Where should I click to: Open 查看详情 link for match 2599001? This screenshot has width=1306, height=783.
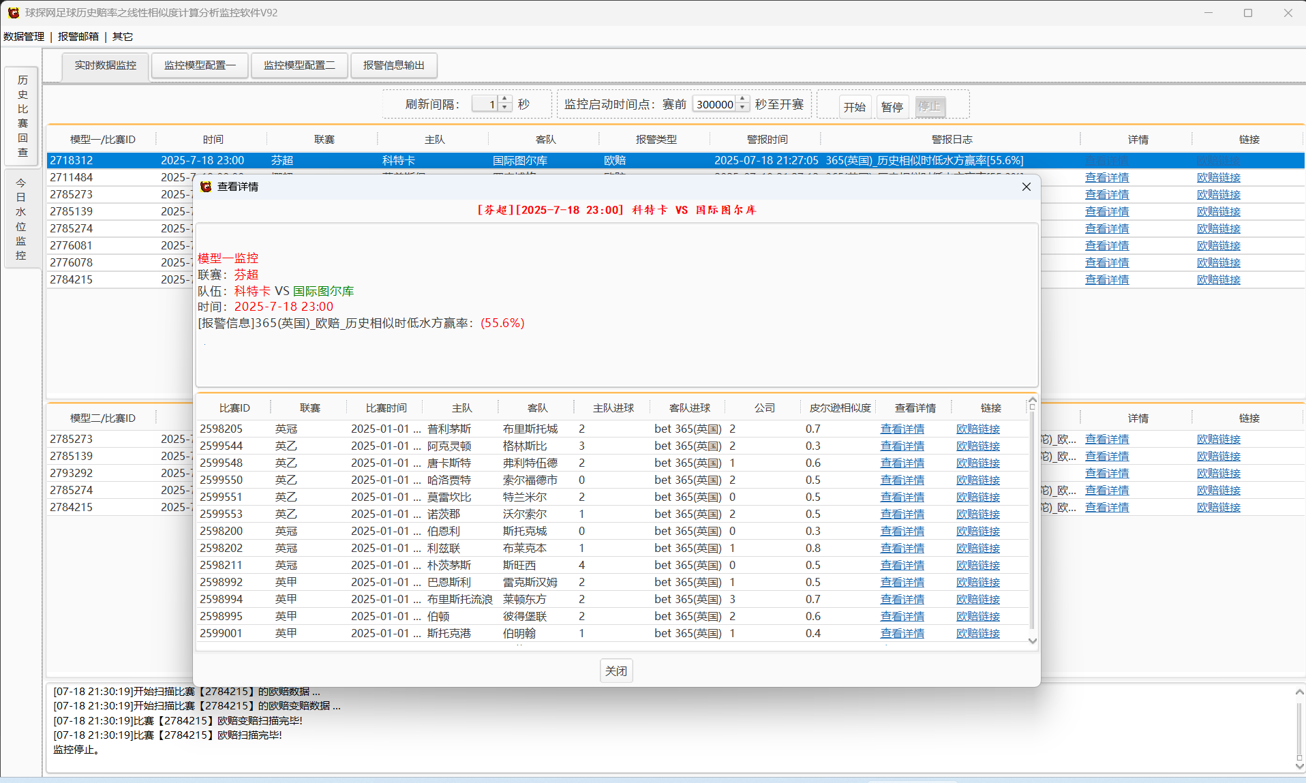pos(902,634)
